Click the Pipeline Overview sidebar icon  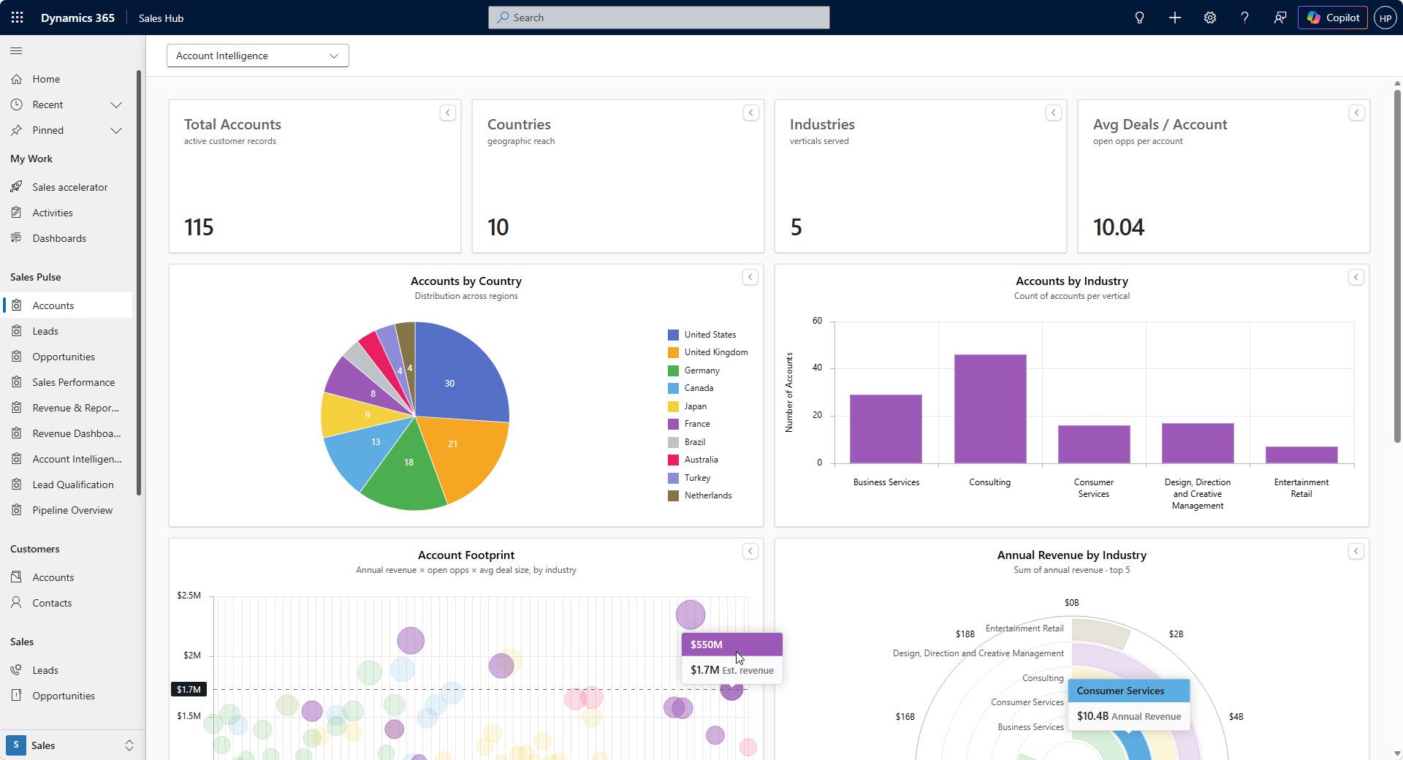point(17,510)
